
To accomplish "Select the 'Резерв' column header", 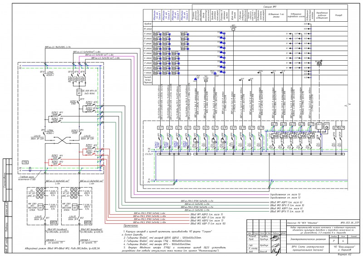I will [x=338, y=15].
